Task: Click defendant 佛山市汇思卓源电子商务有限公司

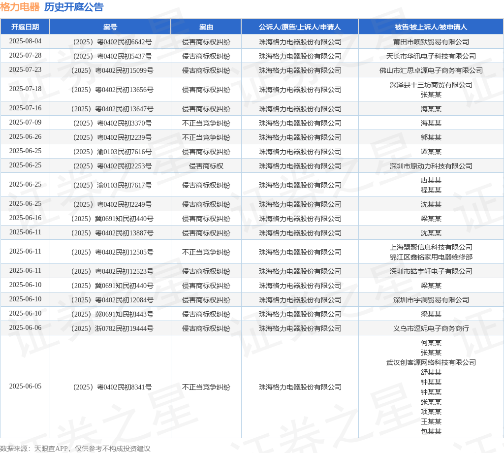Action: point(431,70)
